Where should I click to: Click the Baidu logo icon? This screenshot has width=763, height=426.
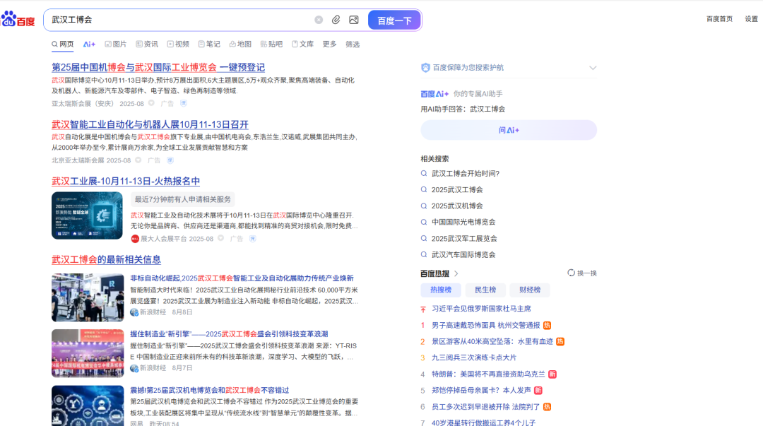tap(18, 20)
